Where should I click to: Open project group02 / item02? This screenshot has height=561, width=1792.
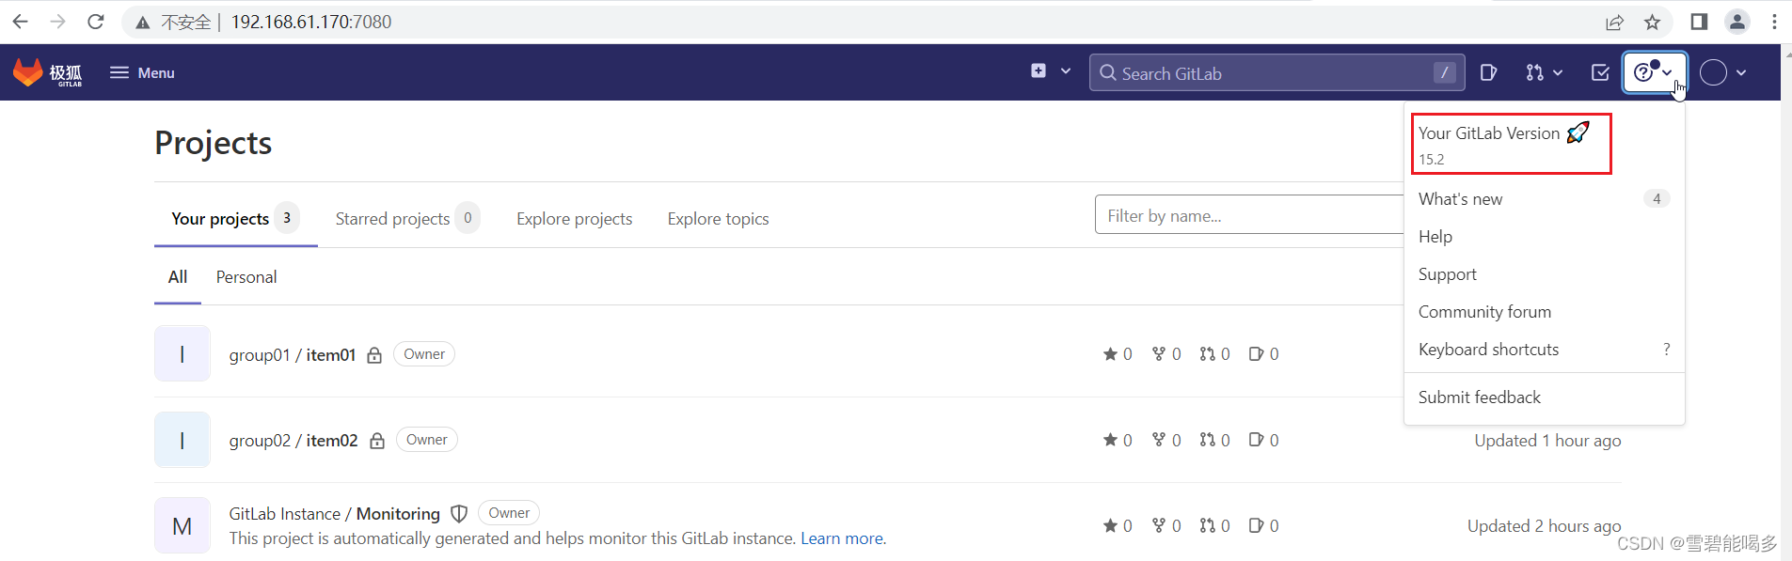point(293,441)
